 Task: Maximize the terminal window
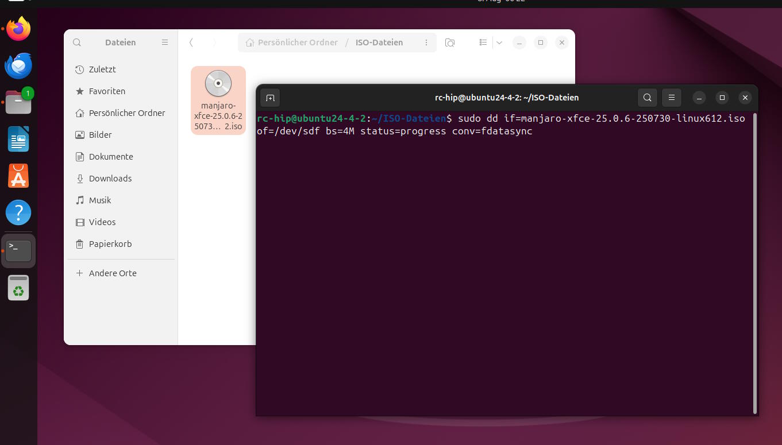722,98
